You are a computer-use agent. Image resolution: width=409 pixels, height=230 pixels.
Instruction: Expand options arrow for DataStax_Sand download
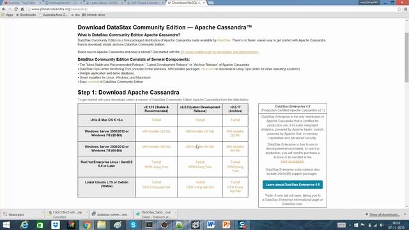coord(176,213)
